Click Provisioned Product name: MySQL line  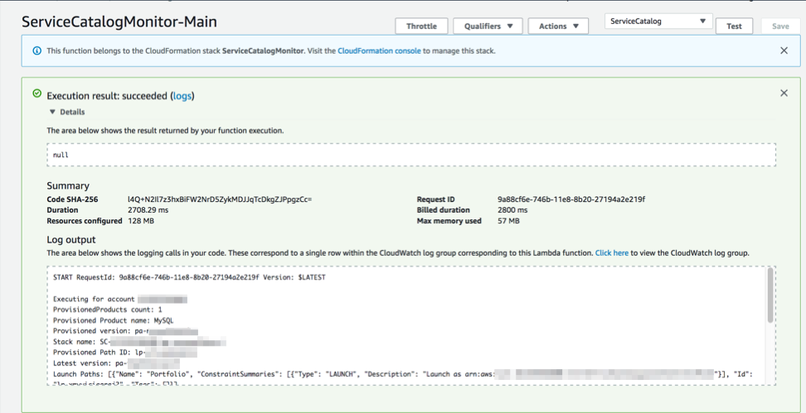tap(113, 320)
